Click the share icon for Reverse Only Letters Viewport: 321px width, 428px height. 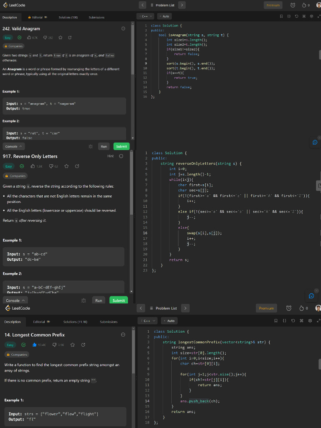coord(77,166)
